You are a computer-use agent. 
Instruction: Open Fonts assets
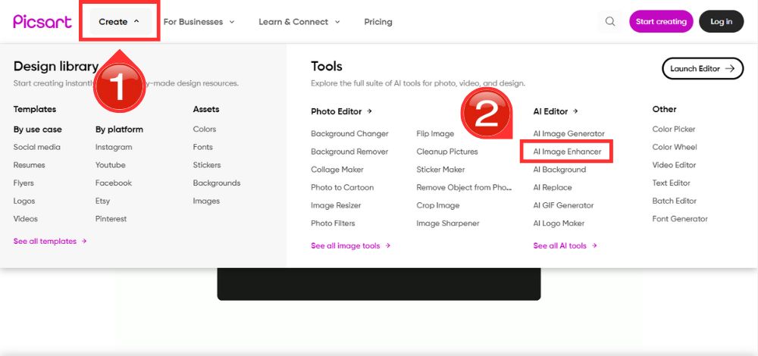(x=202, y=147)
